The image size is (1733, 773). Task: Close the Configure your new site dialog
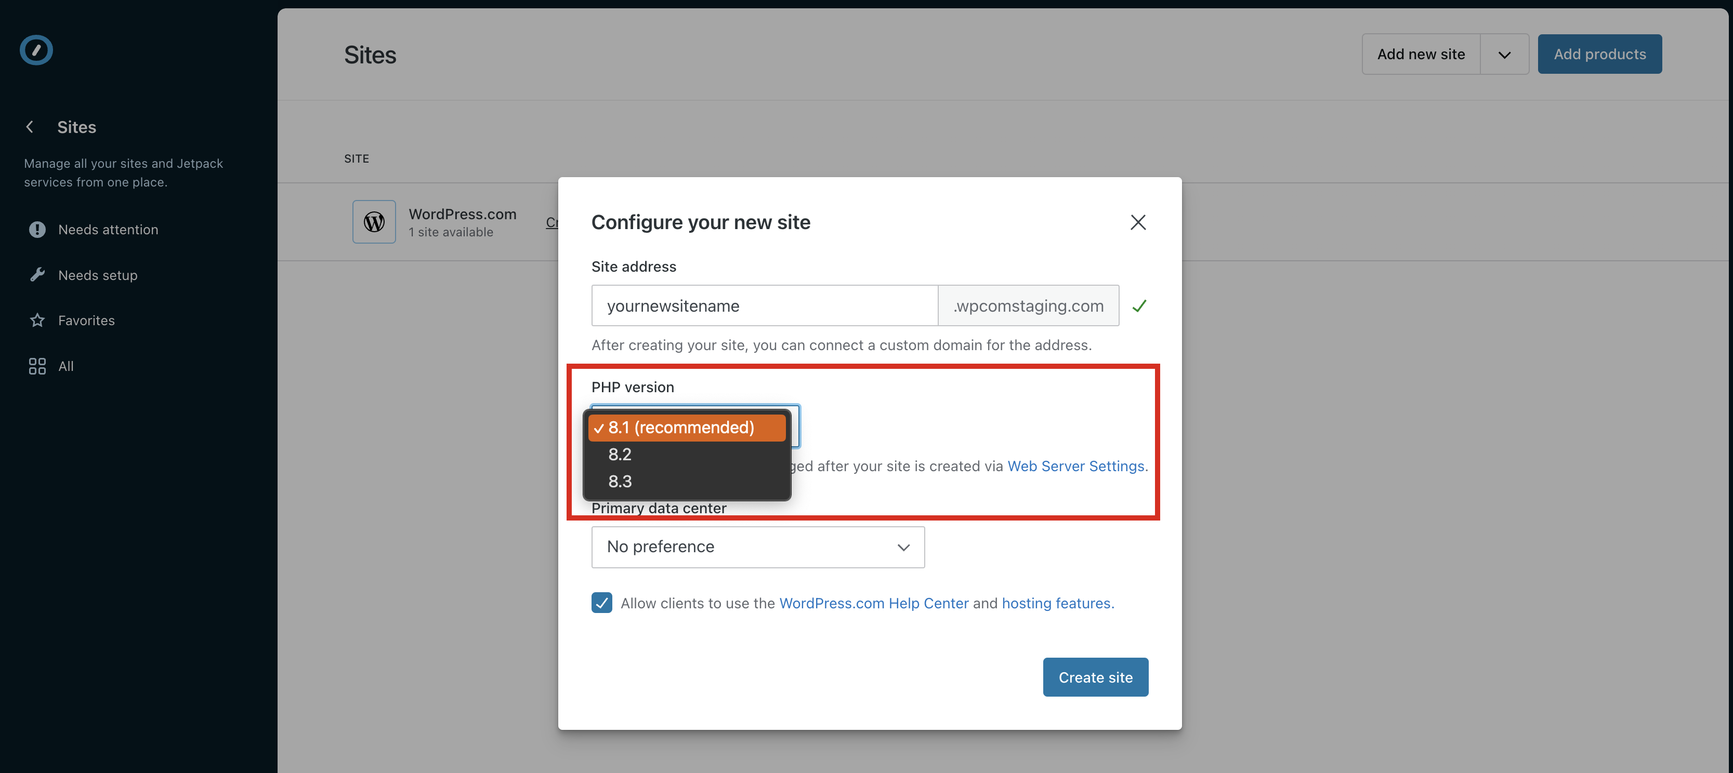tap(1138, 222)
